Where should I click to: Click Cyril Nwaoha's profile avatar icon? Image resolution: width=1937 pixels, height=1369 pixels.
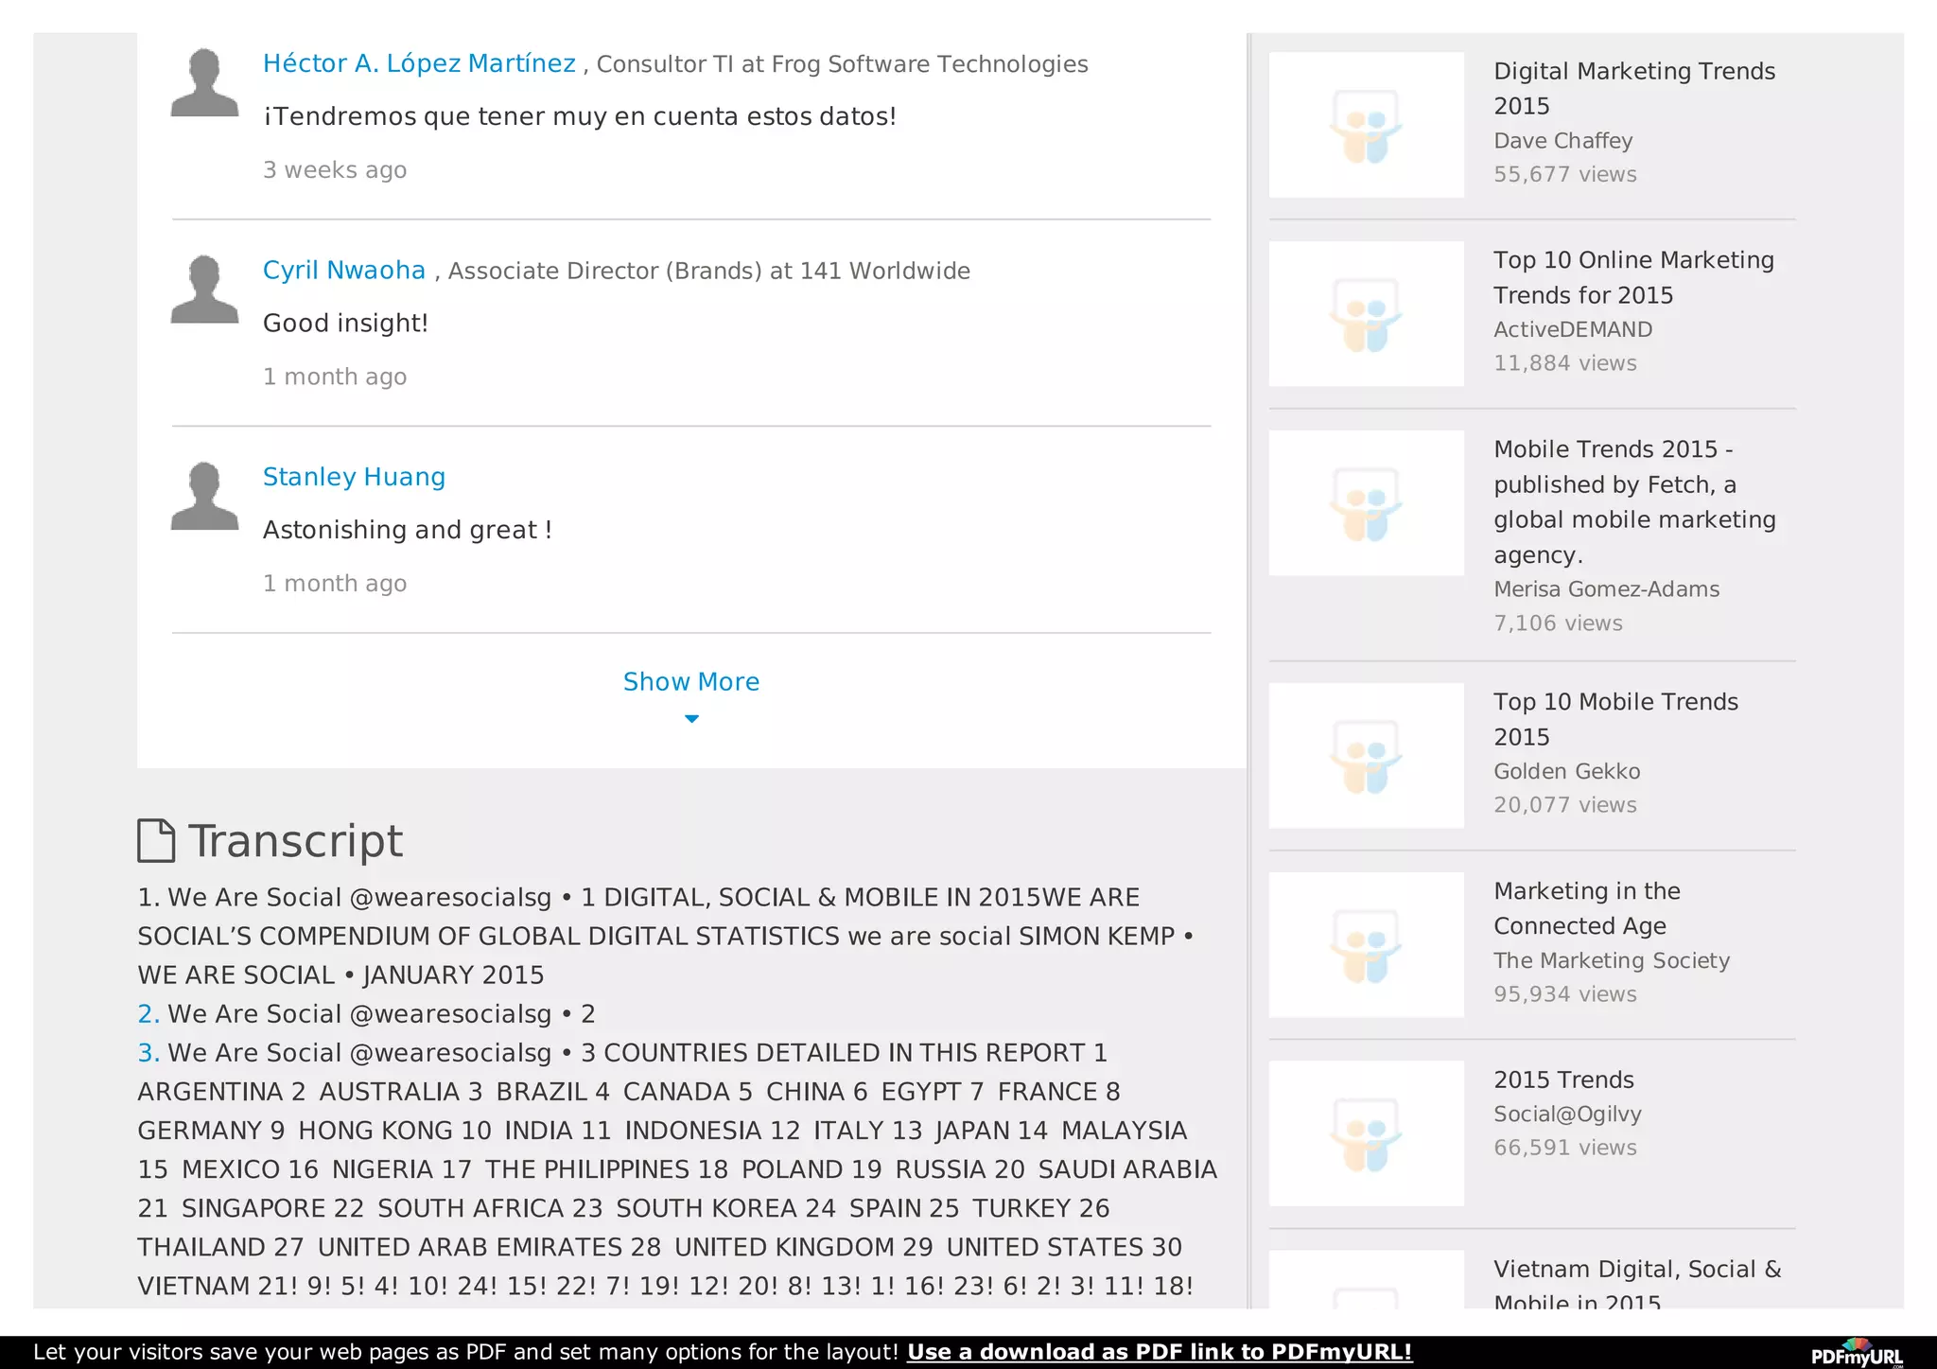(204, 290)
